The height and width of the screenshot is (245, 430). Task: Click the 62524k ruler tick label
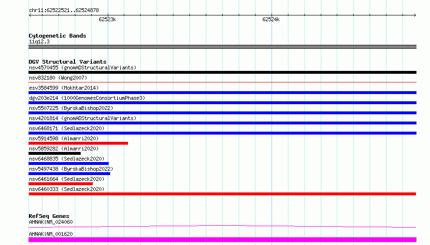click(271, 19)
